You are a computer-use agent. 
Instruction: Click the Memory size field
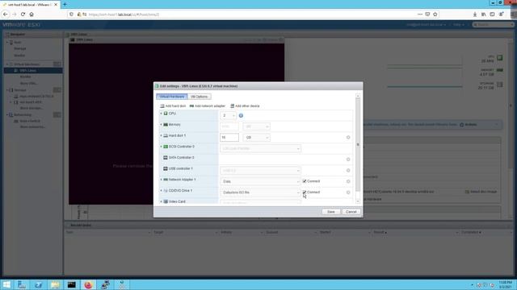pos(229,126)
